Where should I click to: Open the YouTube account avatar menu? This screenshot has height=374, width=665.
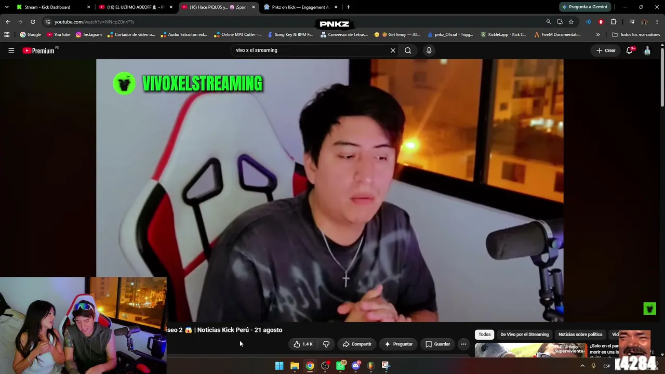[647, 50]
